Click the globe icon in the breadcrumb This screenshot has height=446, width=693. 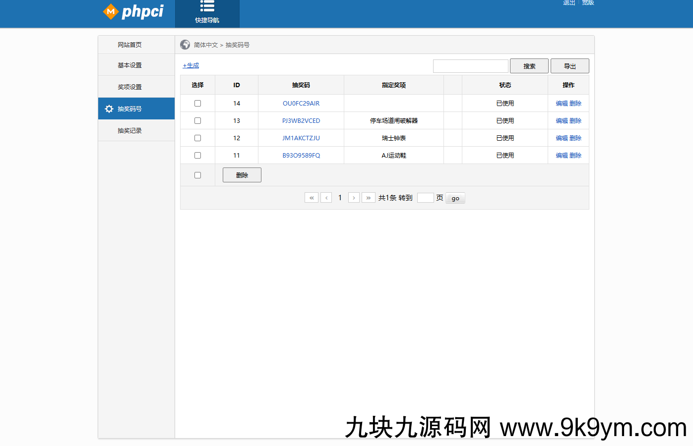tap(185, 44)
